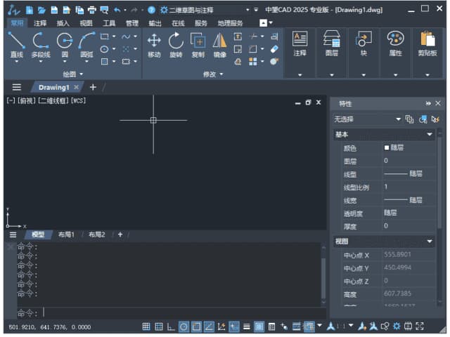Switch to the 布局1 layout tab

pyautogui.click(x=66, y=234)
